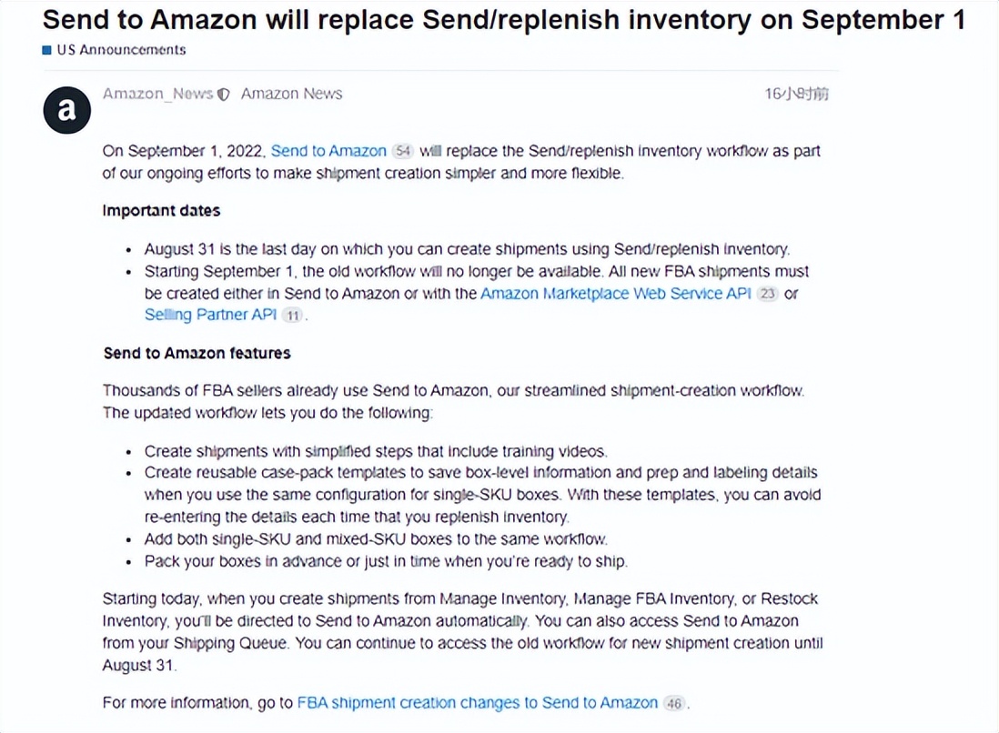The height and width of the screenshot is (733, 999).
Task: Open FBA shipment creation changes link
Action: point(477,702)
